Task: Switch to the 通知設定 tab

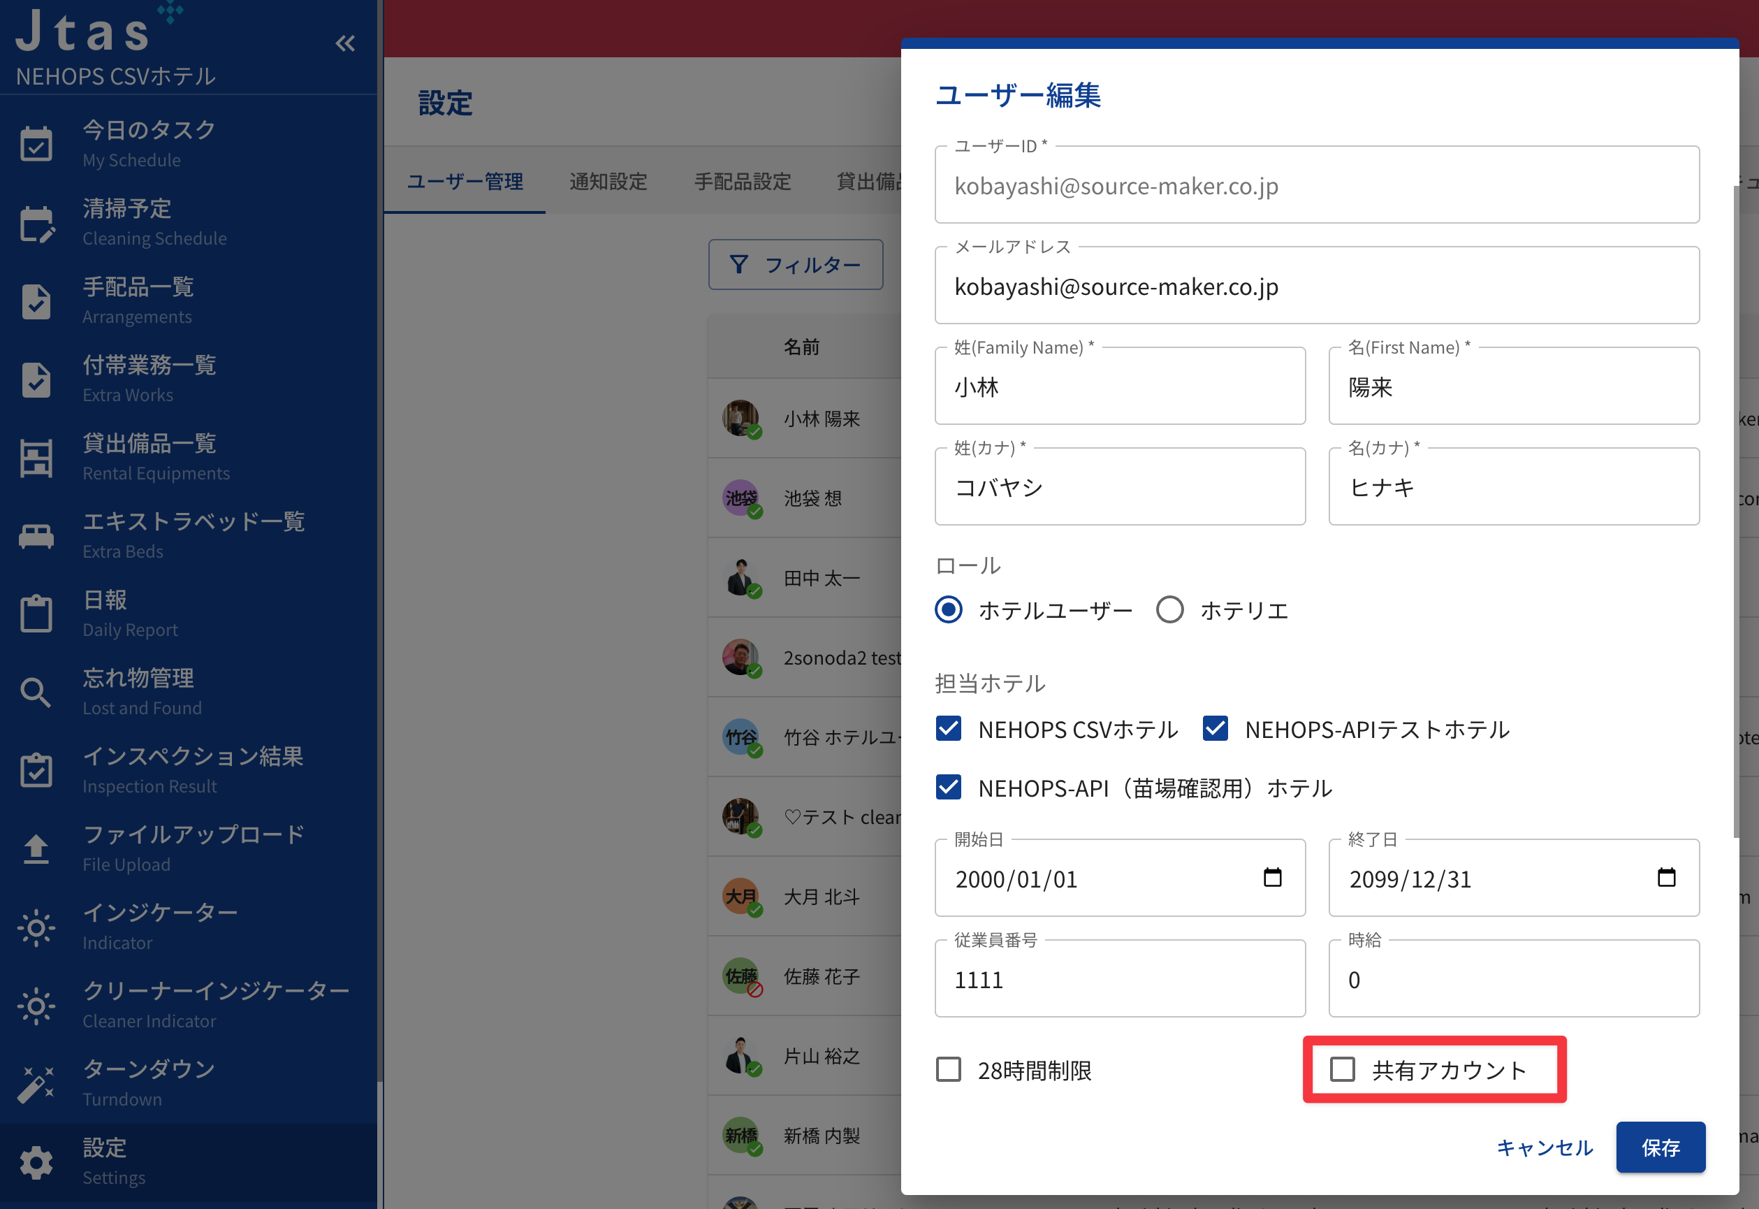Action: coord(608,182)
